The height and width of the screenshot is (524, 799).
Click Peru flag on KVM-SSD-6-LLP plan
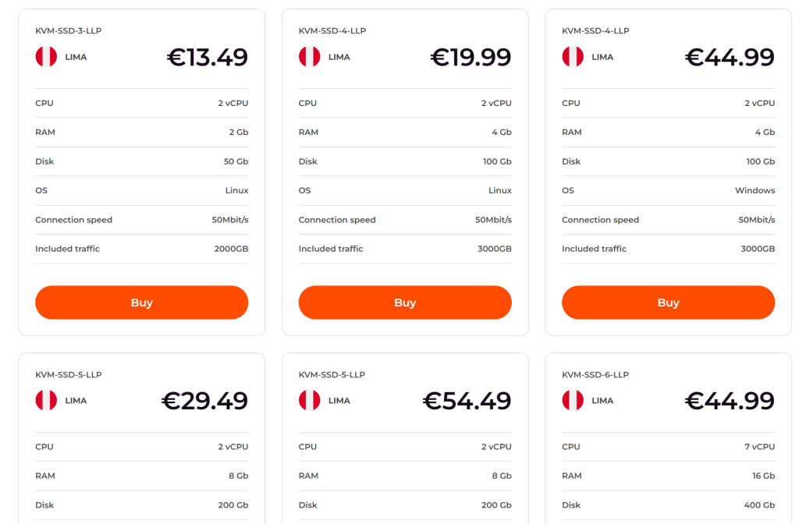tap(573, 400)
